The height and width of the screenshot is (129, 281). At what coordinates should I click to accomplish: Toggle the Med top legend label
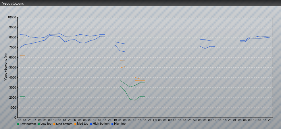(83, 124)
